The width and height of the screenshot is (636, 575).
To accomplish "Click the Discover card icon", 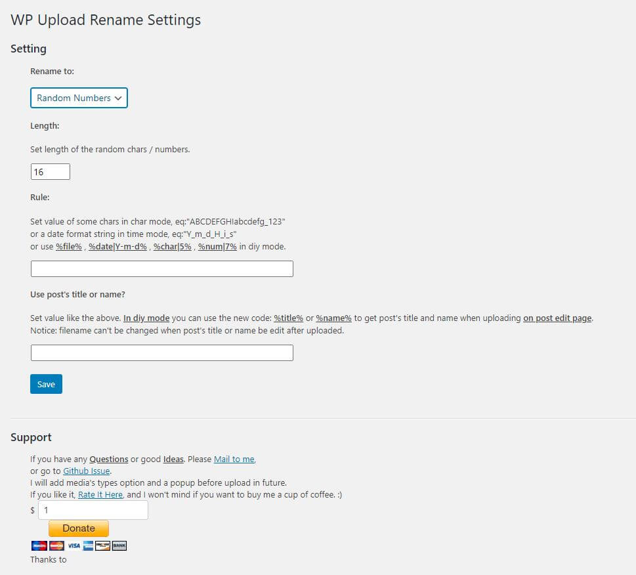I will click(x=102, y=545).
